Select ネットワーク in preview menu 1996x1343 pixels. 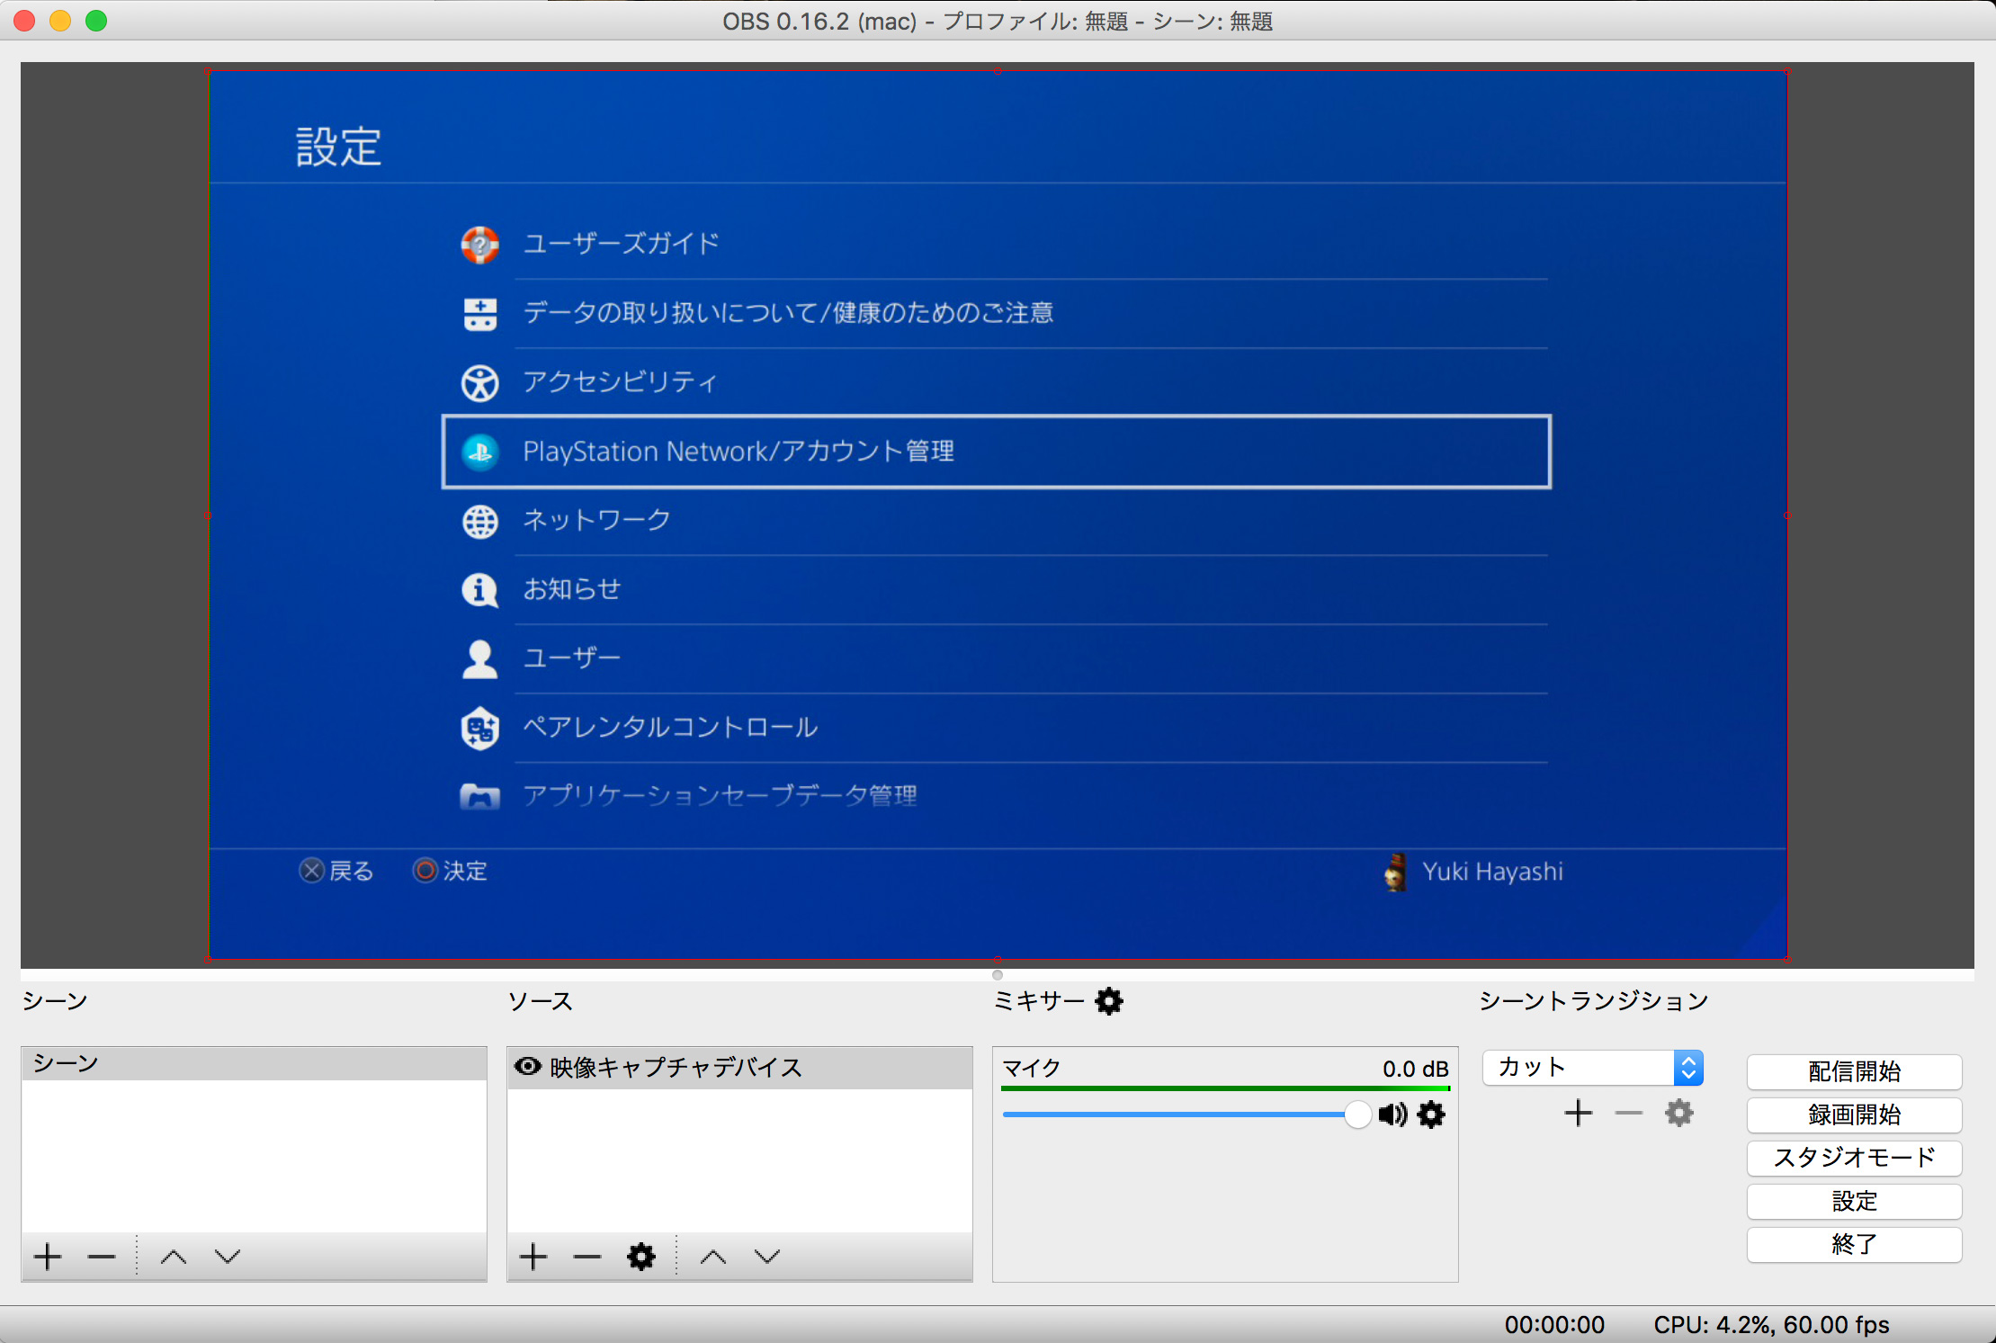click(995, 521)
